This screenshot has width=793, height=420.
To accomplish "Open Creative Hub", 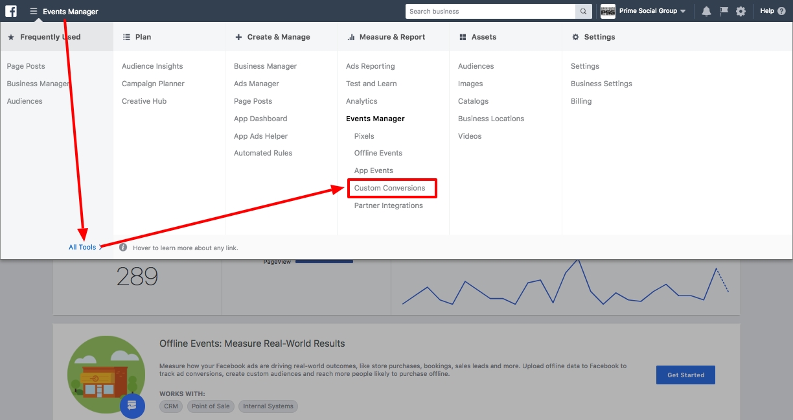I will pyautogui.click(x=144, y=101).
